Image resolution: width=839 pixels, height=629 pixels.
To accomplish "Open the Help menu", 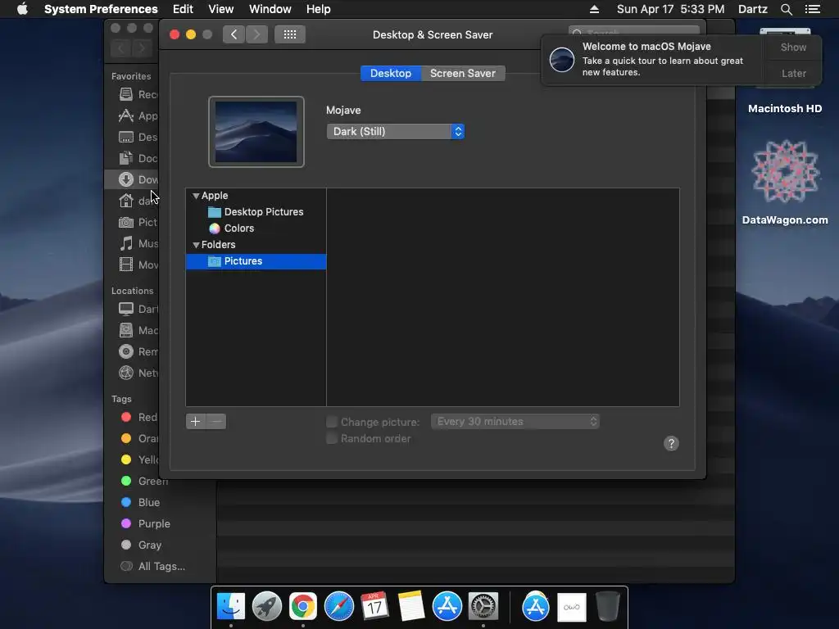I will point(319,9).
